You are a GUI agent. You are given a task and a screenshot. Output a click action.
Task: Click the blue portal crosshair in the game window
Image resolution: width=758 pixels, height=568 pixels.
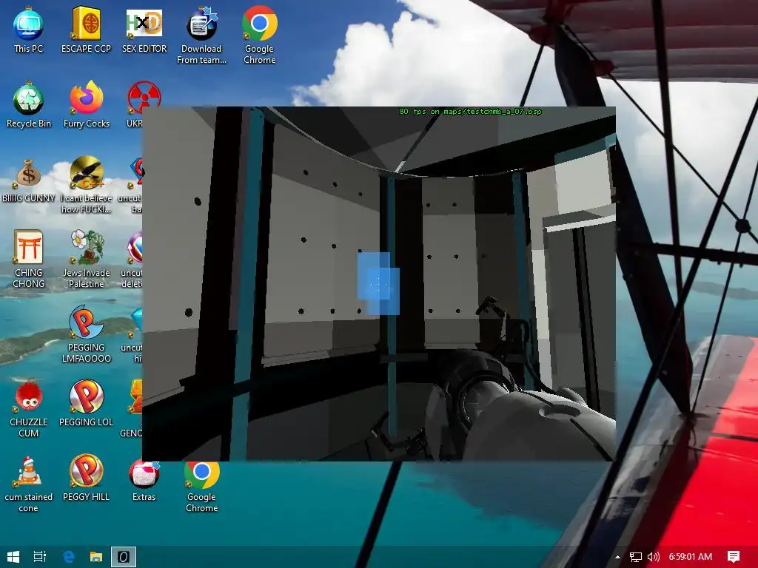(x=378, y=284)
